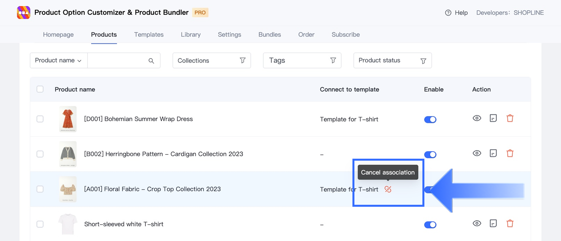Click the cancel association icon beside Template for T-shirt
This screenshot has width=561, height=241.
[x=388, y=189]
